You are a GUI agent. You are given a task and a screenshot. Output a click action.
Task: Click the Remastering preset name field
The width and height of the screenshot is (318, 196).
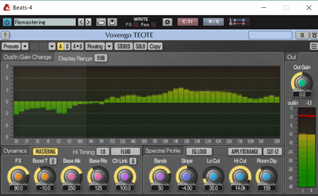coord(45,22)
